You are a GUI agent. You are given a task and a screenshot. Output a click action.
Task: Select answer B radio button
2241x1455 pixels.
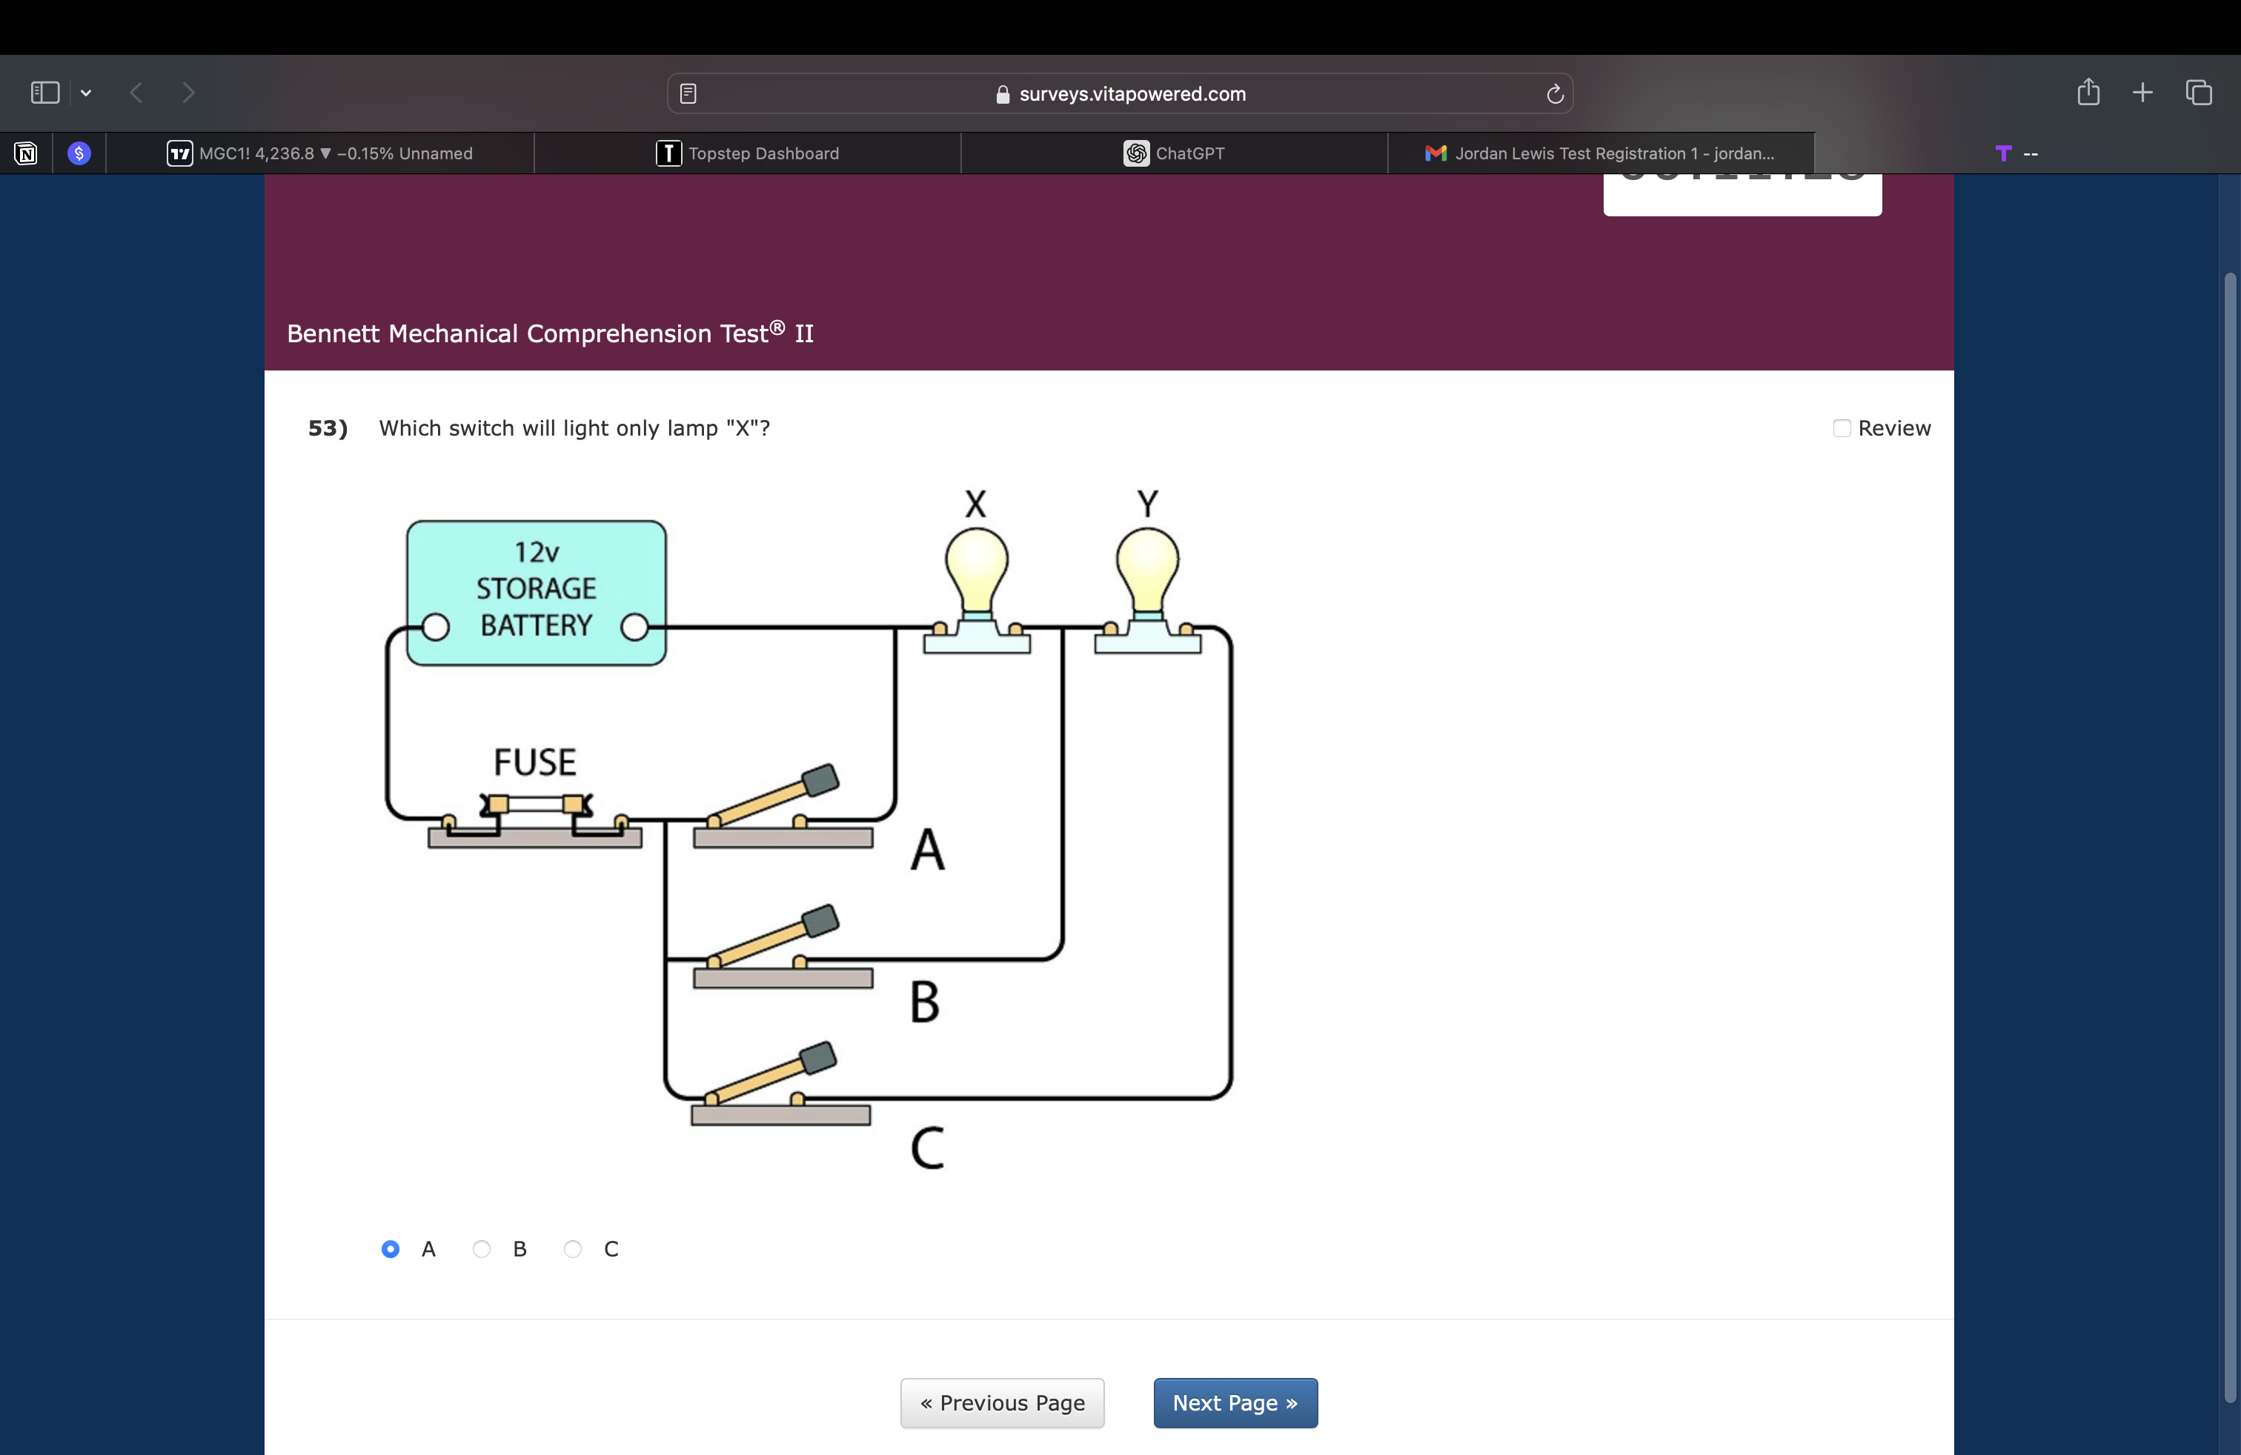pos(481,1249)
